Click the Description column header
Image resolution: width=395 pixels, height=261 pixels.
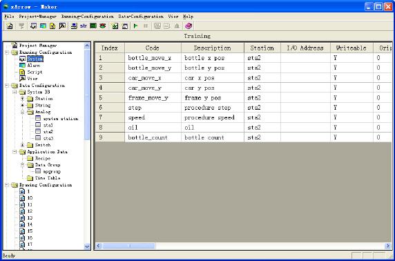pos(213,48)
